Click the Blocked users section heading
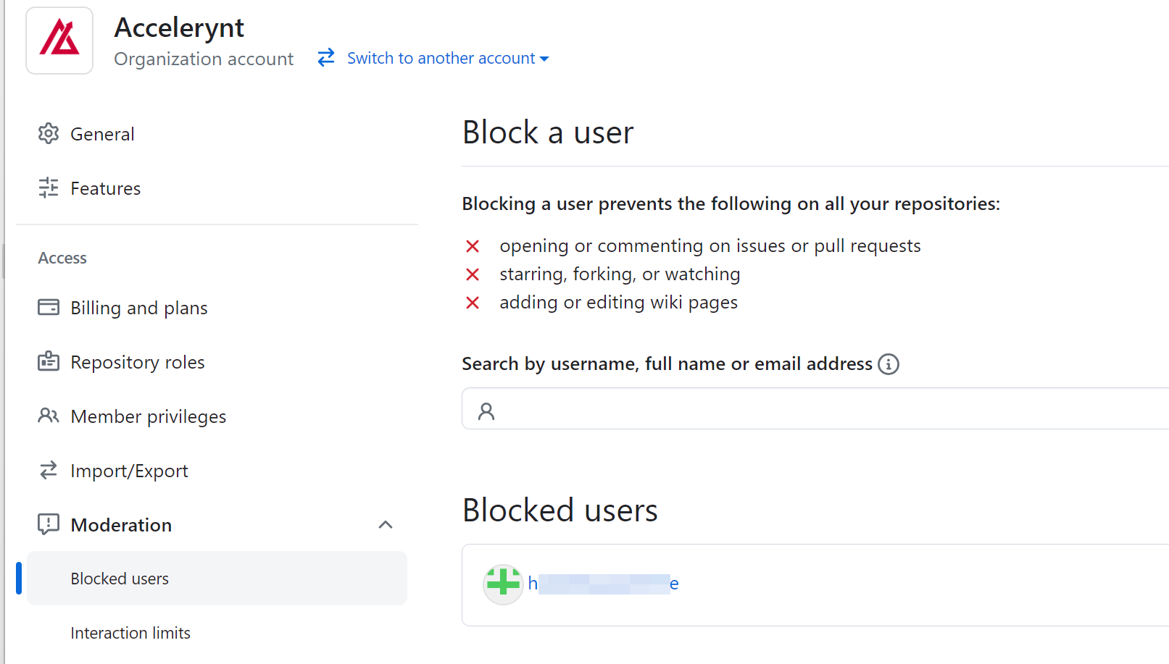The image size is (1169, 664). coord(560,510)
